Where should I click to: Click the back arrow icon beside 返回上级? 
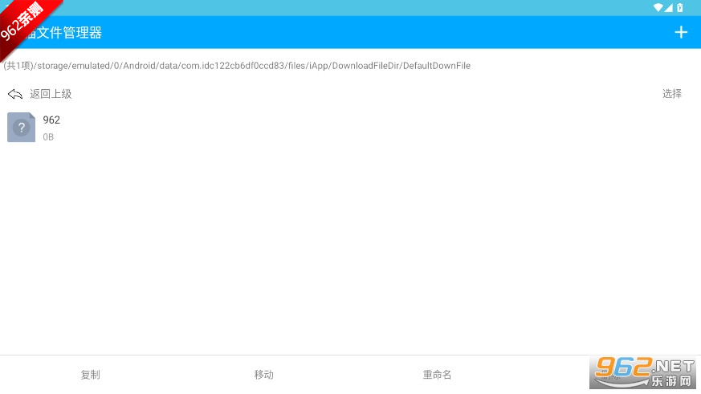tap(14, 94)
